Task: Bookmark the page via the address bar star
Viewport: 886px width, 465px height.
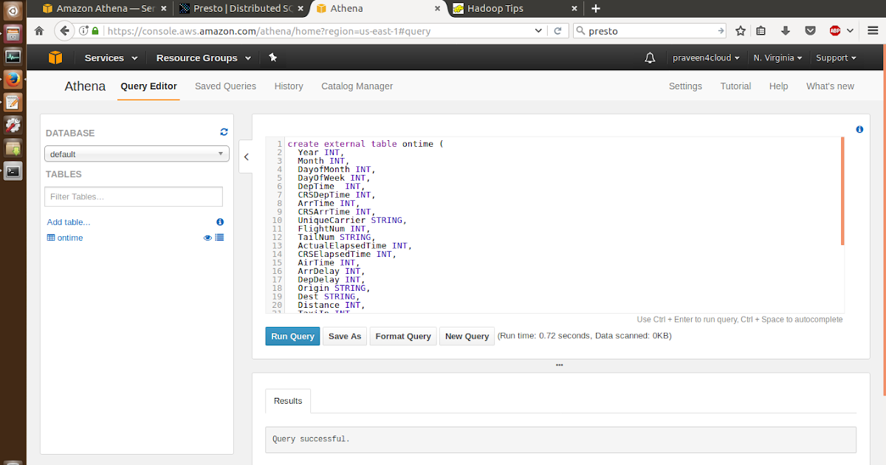Action: 740,30
